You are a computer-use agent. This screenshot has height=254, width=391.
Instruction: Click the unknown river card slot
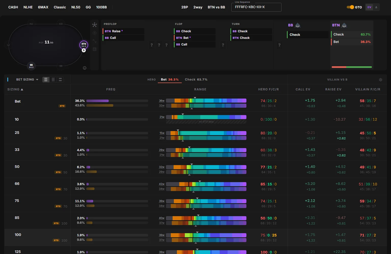[279, 45]
